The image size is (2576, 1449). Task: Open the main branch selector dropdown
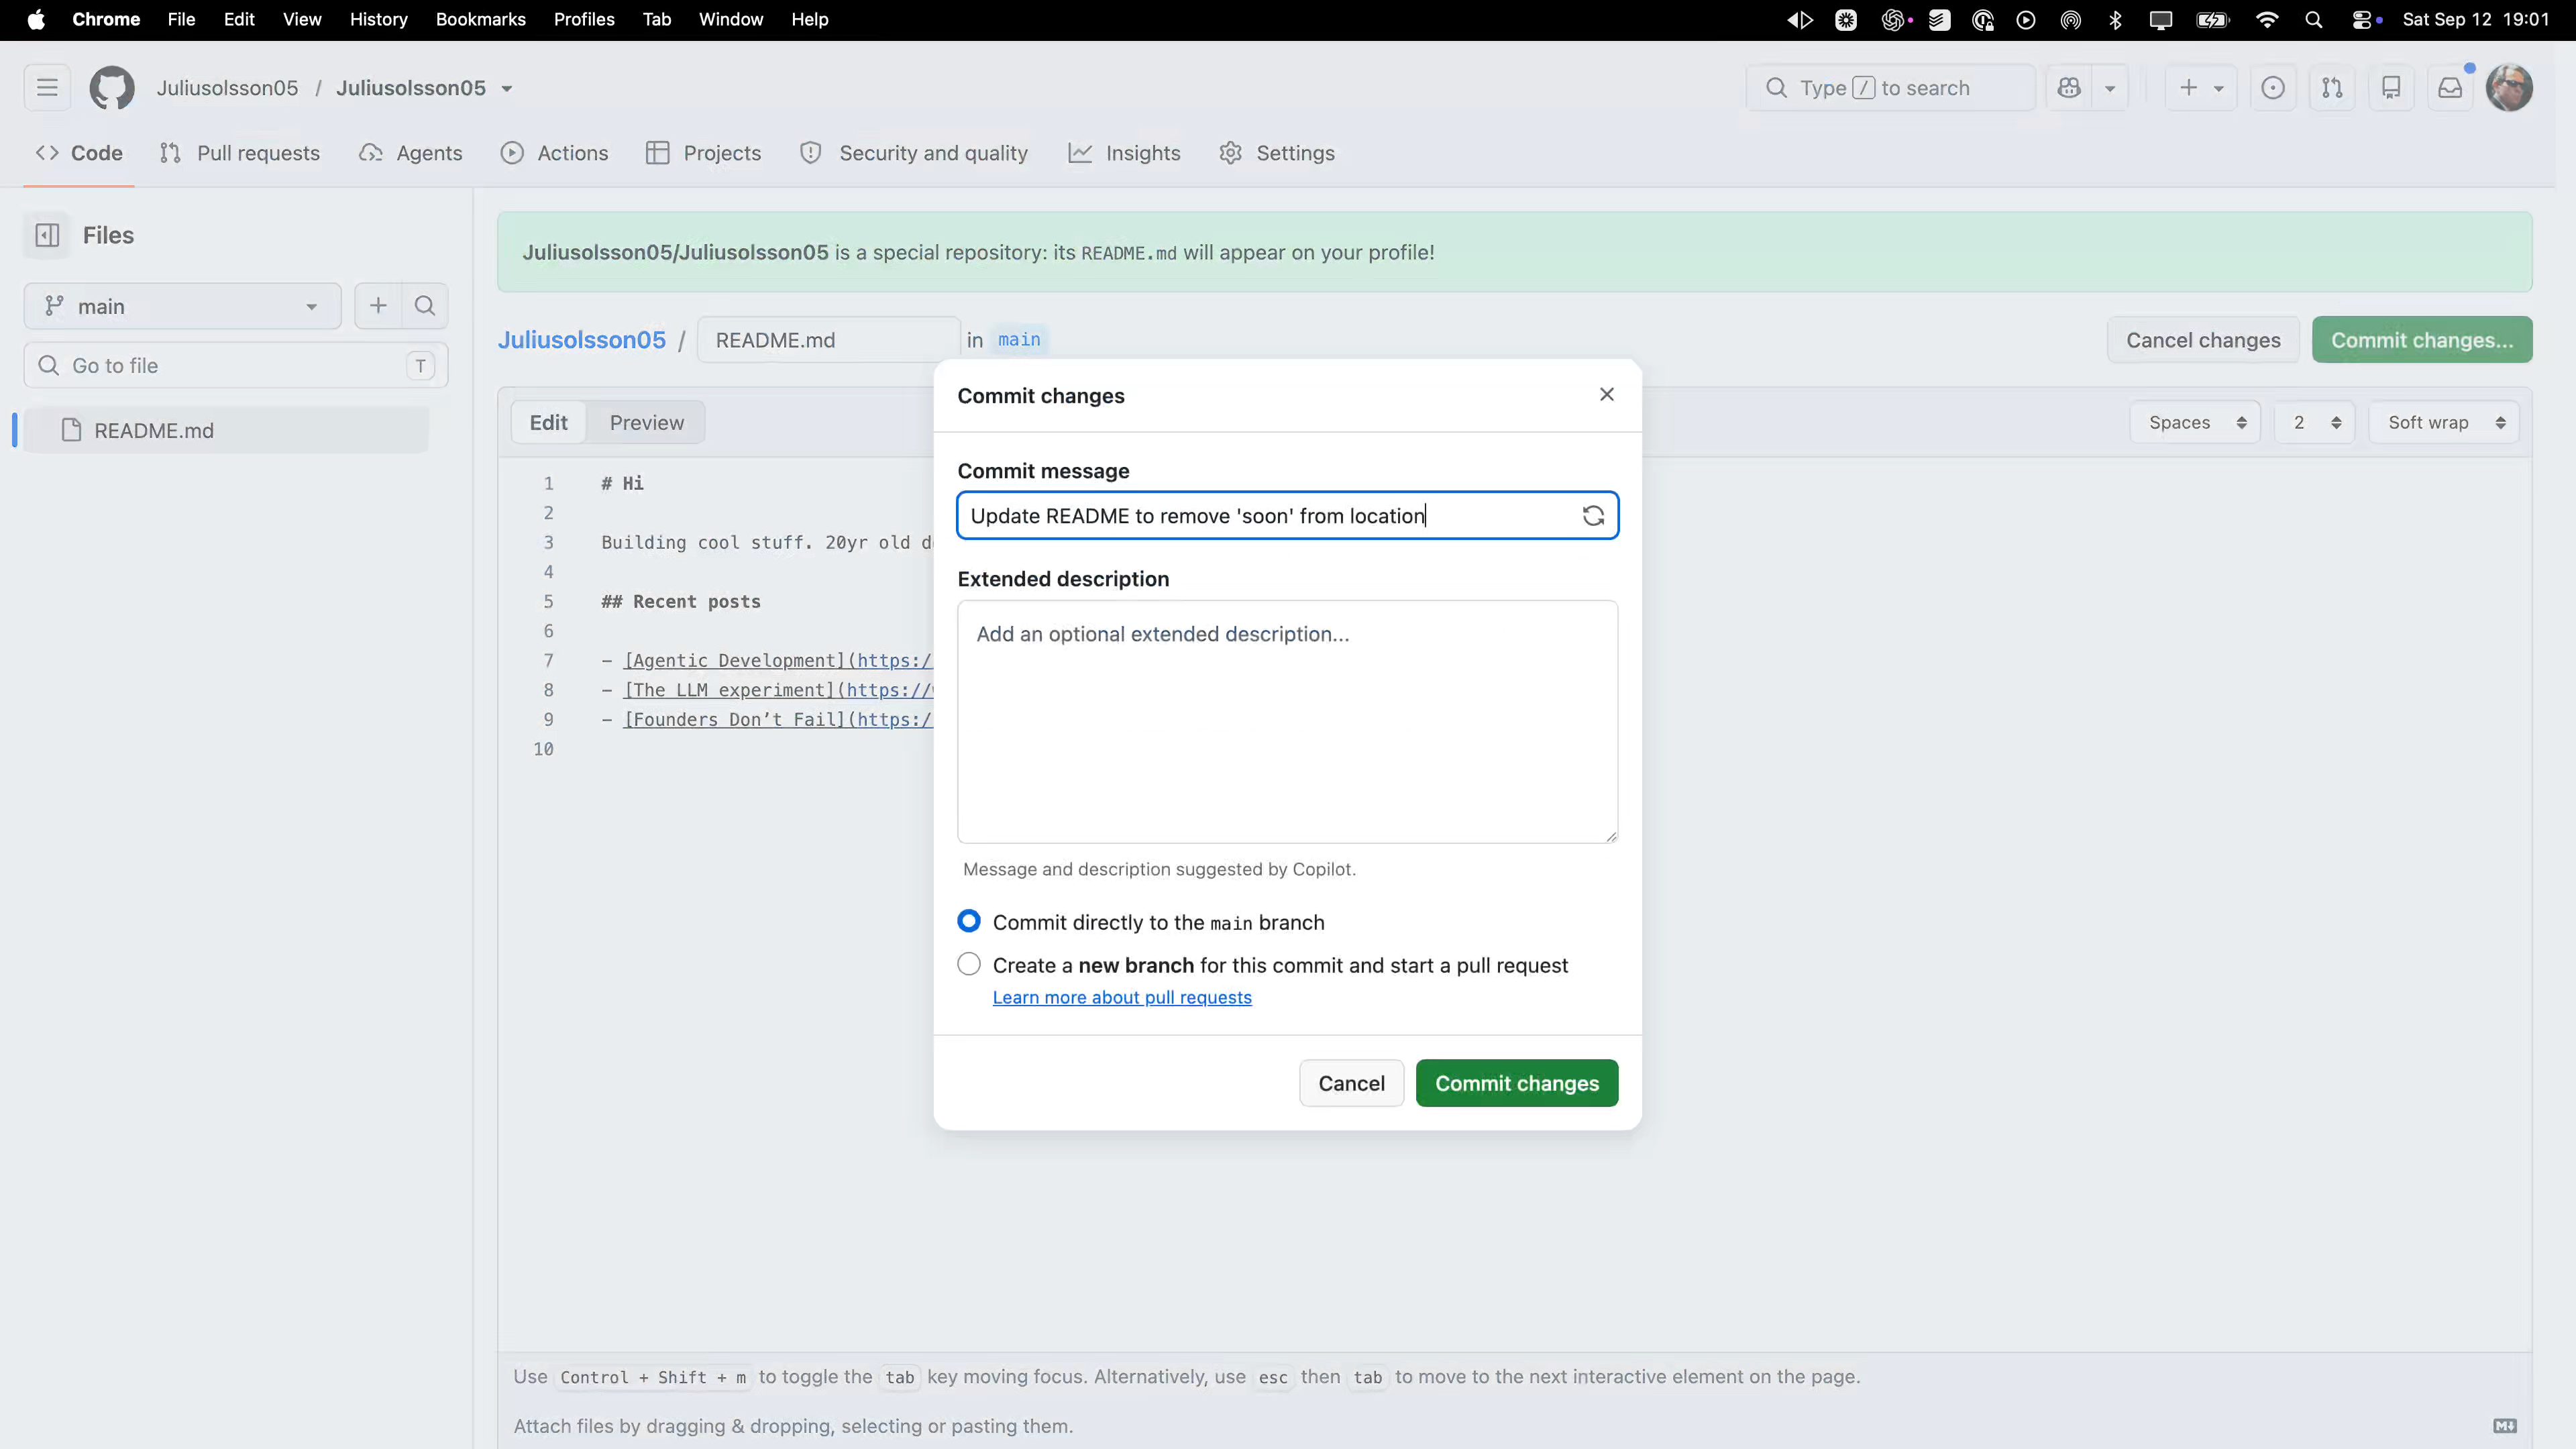(x=183, y=306)
